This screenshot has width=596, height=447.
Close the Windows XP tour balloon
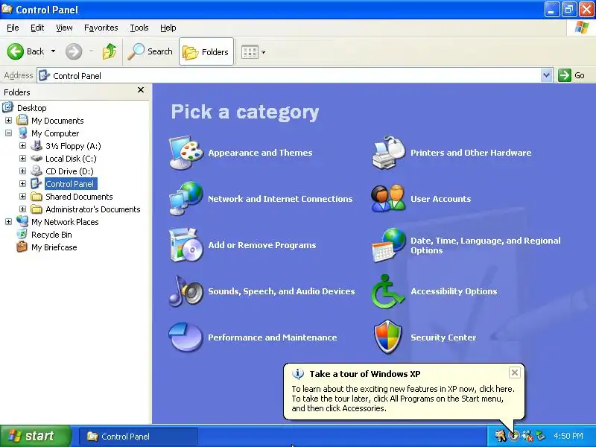[x=514, y=372]
